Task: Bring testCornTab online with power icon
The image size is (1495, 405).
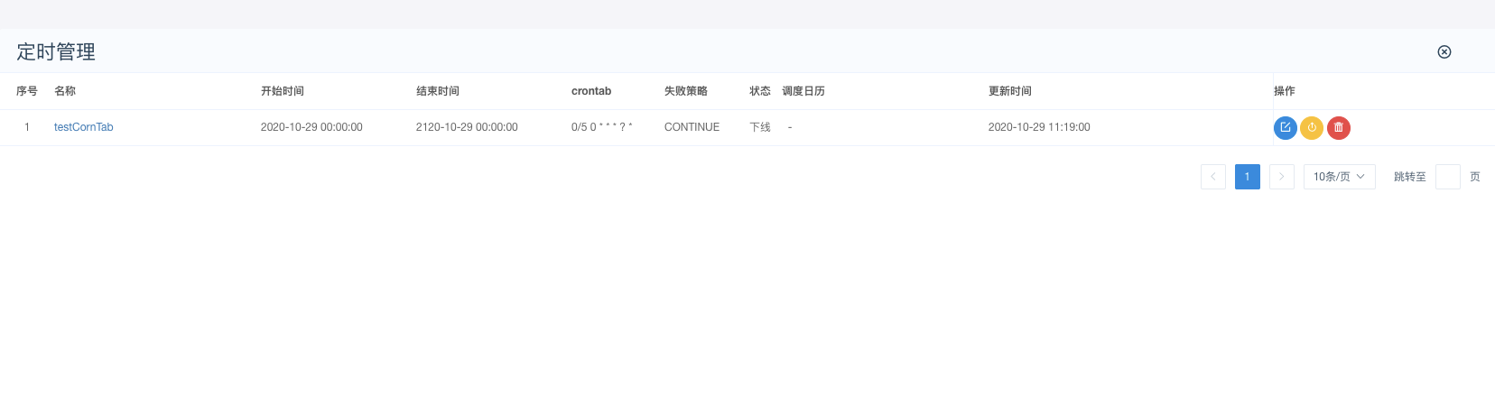Action: pyautogui.click(x=1312, y=128)
